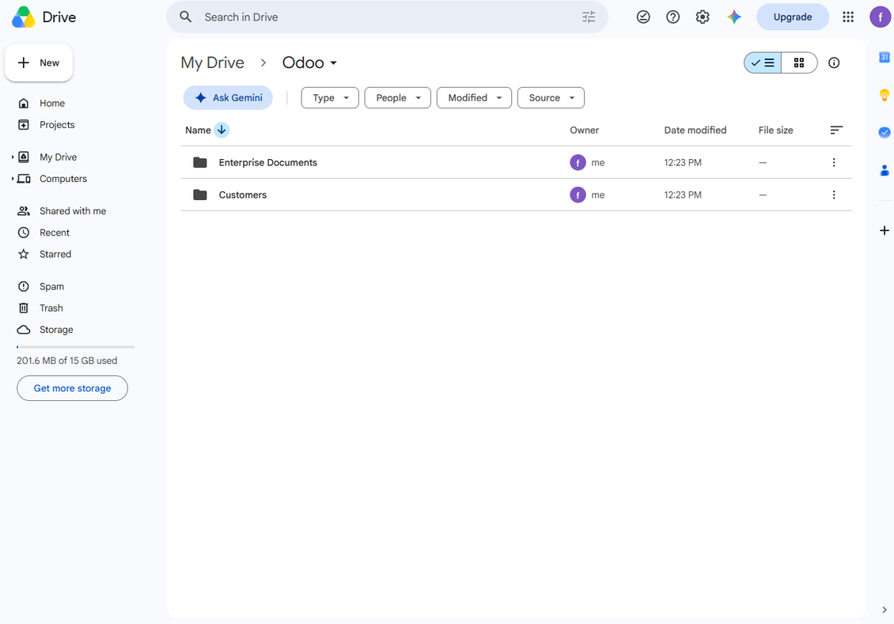This screenshot has width=894, height=624.
Task: Click the Google Drive logo
Action: [24, 17]
